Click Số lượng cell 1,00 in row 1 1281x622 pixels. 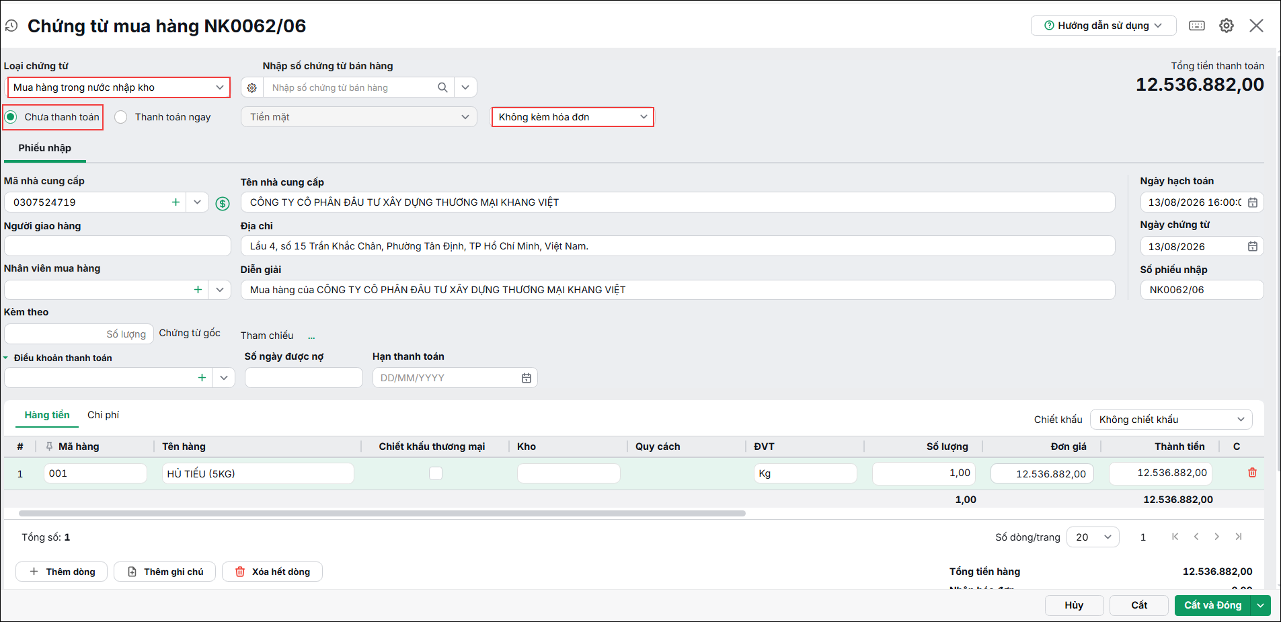pos(924,473)
